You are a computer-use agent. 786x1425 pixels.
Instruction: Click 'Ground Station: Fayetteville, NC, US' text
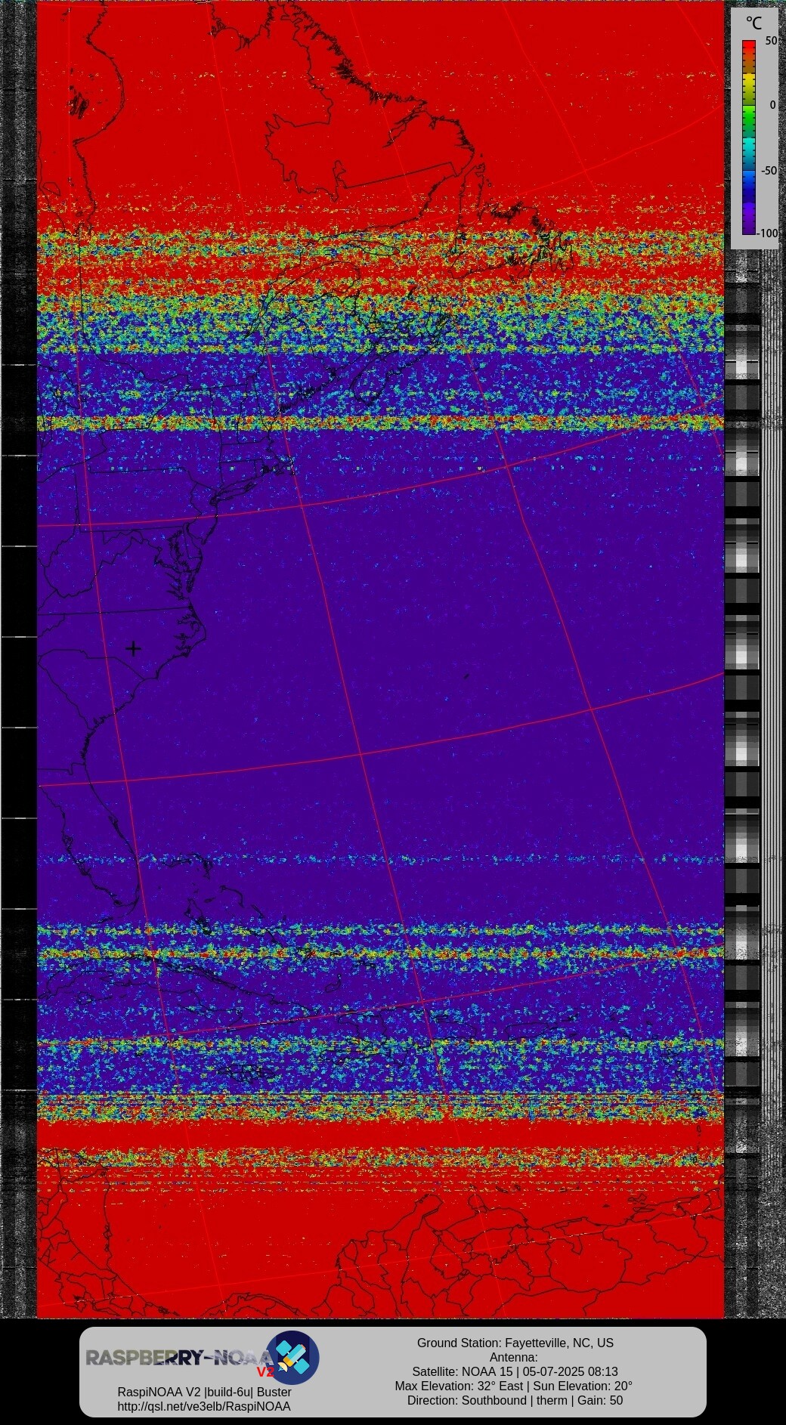[515, 1343]
